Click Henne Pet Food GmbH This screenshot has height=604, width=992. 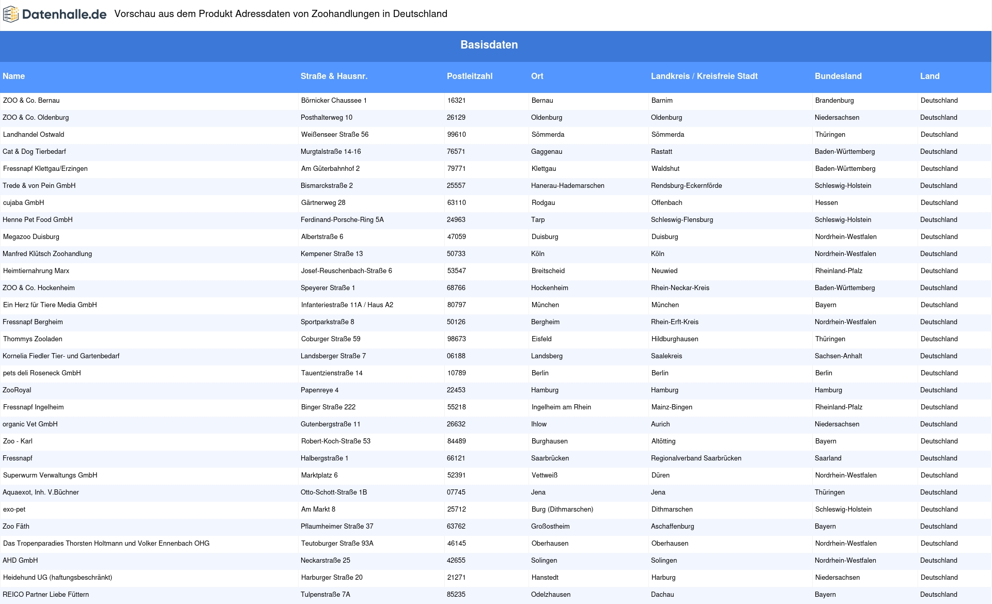(38, 220)
